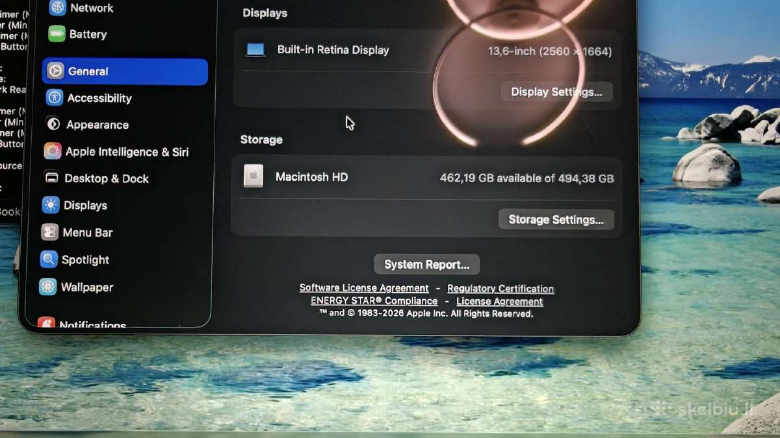Viewport: 780px width, 438px height.
Task: Open the Apple Intelligence & Siri icon
Action: pyautogui.click(x=53, y=151)
